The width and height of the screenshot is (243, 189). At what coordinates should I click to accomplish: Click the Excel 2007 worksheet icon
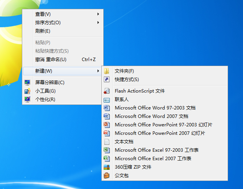tap(107, 158)
